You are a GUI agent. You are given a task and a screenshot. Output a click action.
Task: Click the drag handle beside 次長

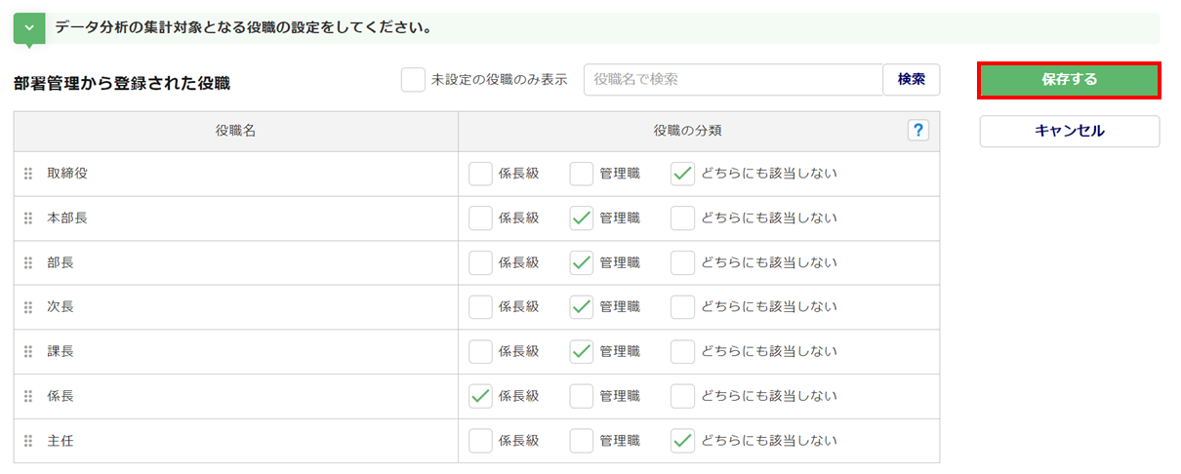click(28, 307)
